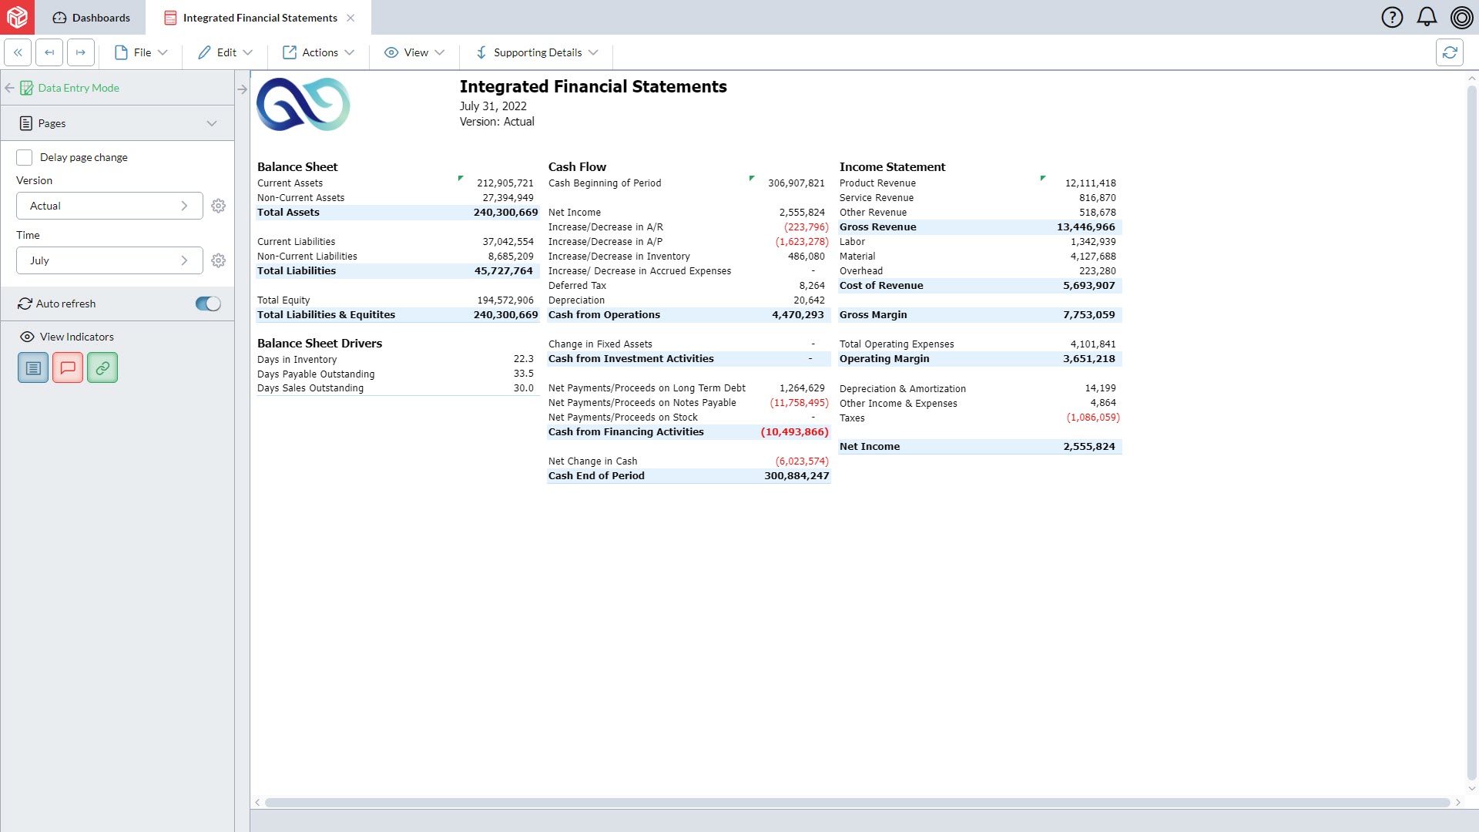Open notifications bell icon
The width and height of the screenshot is (1479, 832).
1427,17
